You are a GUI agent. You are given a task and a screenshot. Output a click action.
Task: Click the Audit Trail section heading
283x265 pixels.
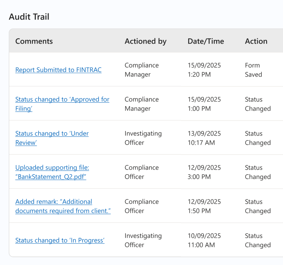pyautogui.click(x=29, y=17)
